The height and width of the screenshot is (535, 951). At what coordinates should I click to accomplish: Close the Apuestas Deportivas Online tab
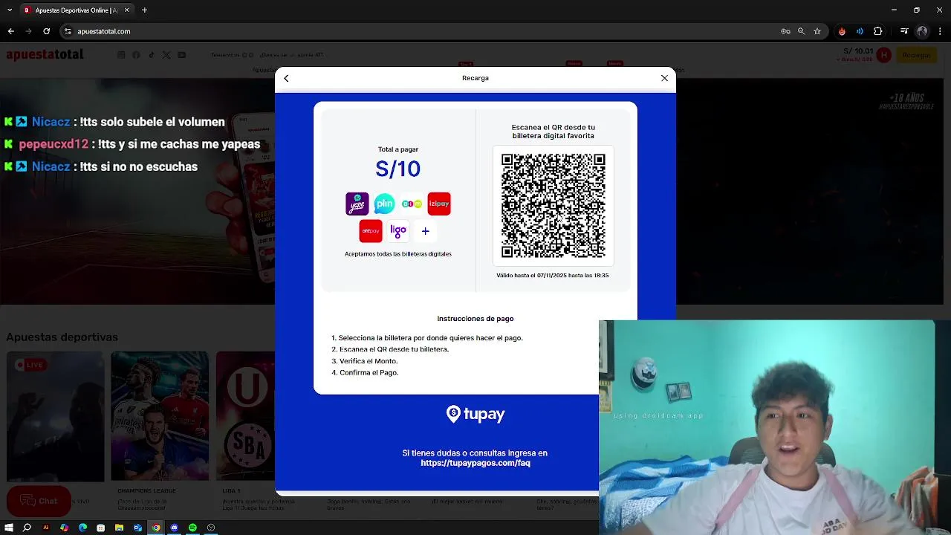[126, 10]
